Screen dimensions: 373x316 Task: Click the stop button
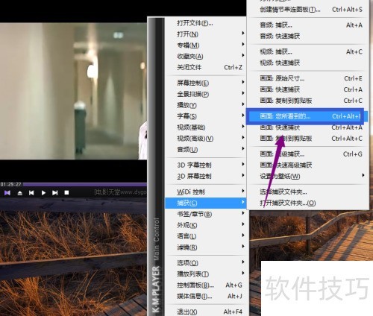66,192
